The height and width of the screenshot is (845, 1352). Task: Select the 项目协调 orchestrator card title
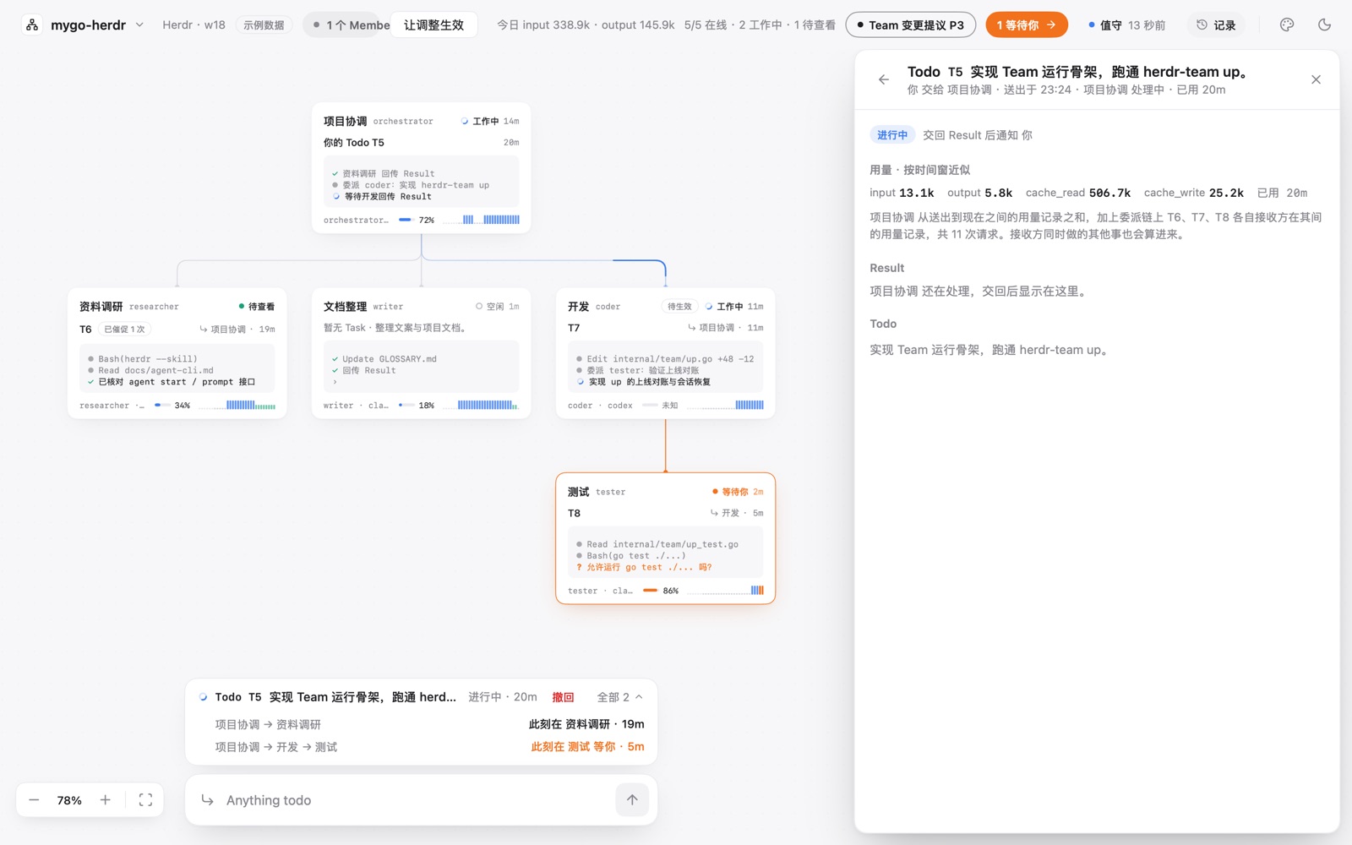345,121
